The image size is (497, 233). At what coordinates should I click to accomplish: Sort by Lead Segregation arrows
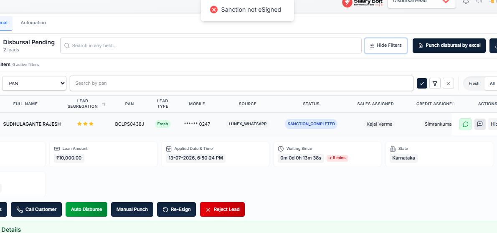pos(104,104)
